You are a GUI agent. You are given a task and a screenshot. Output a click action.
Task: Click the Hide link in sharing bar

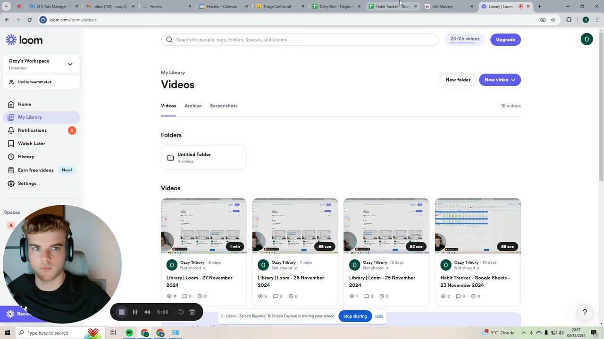point(379,316)
